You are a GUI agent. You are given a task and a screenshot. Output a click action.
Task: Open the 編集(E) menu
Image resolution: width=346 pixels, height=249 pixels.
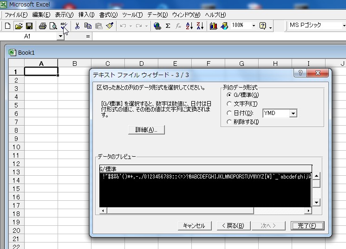click(x=41, y=15)
